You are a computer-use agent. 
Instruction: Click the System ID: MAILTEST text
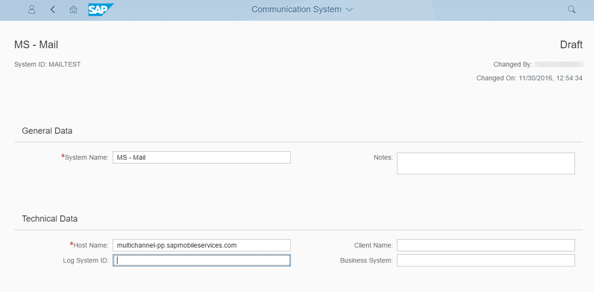point(48,64)
